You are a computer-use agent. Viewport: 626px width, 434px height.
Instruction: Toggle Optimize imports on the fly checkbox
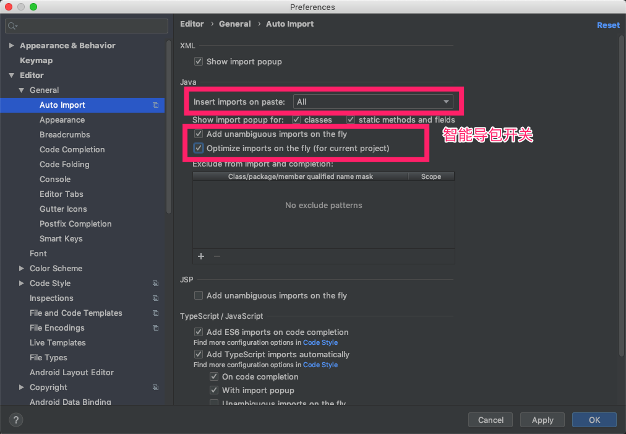(199, 148)
